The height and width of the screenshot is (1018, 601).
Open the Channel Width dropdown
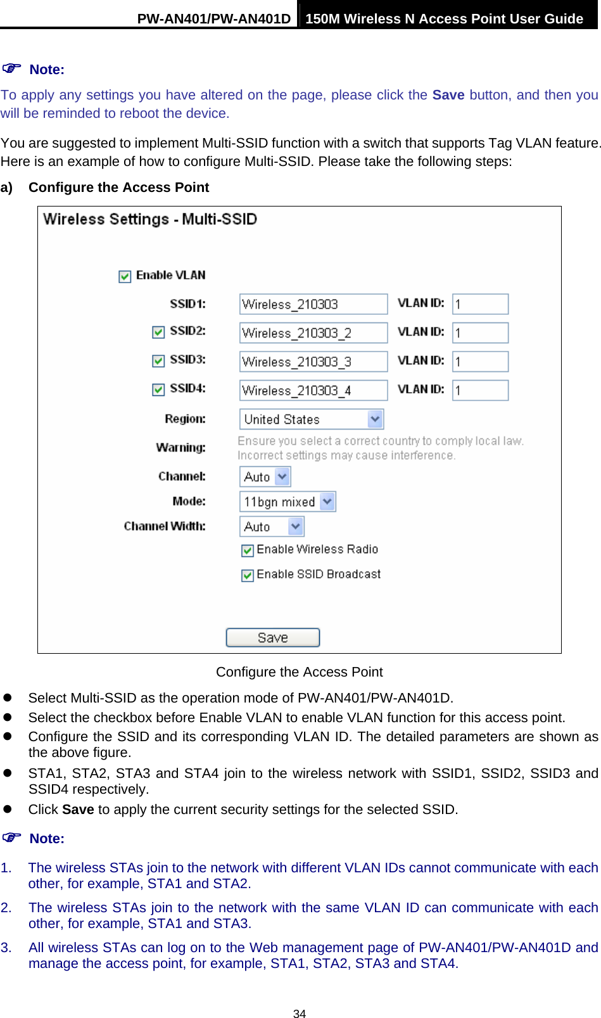(272, 526)
